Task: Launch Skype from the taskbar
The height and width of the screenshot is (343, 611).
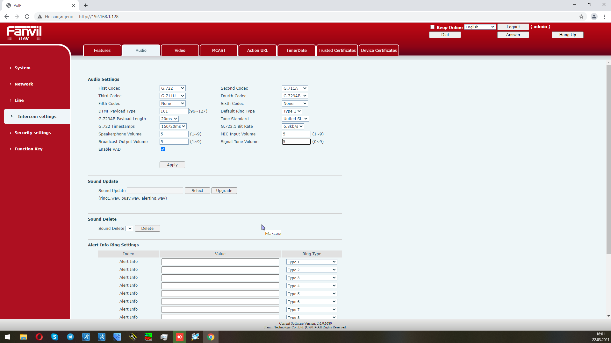Action: (x=55, y=337)
